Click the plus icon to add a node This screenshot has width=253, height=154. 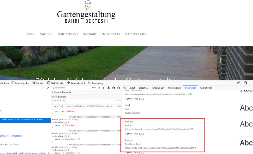tap(43, 88)
